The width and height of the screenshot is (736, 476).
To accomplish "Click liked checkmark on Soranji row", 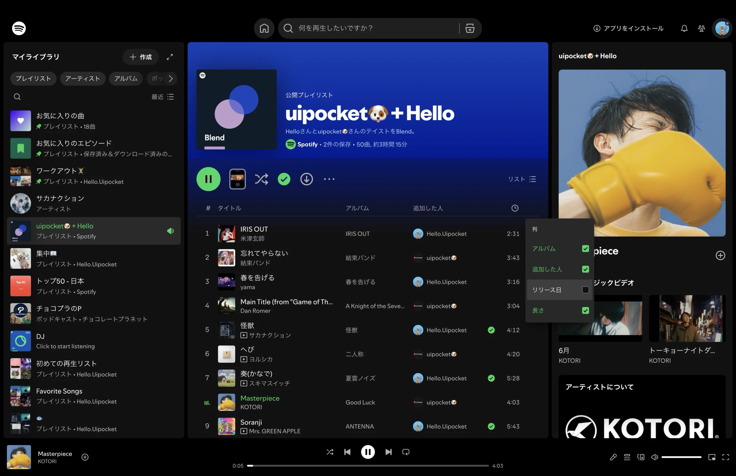I will (x=491, y=427).
